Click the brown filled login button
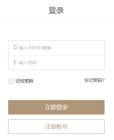The width and height of the screenshot is (114, 140). [x=56, y=107]
